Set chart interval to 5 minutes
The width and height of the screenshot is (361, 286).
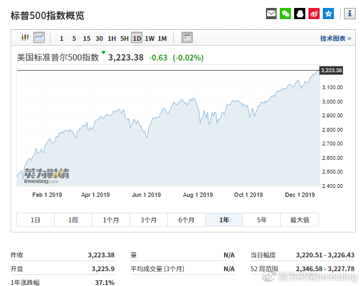[x=74, y=38]
